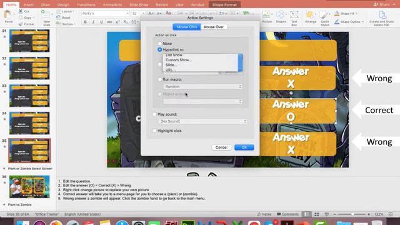Open the Transitions ribbon tab
Viewport: 400px width, 225px height.
(x=86, y=4)
